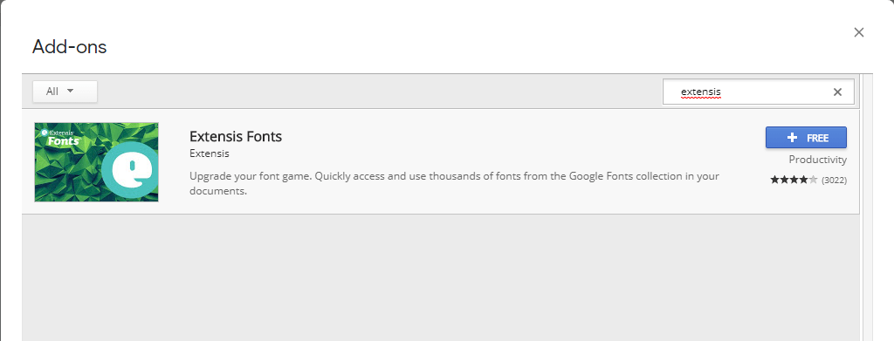Click the plus icon on the FREE button
Image resolution: width=894 pixels, height=341 pixels.
(x=791, y=138)
